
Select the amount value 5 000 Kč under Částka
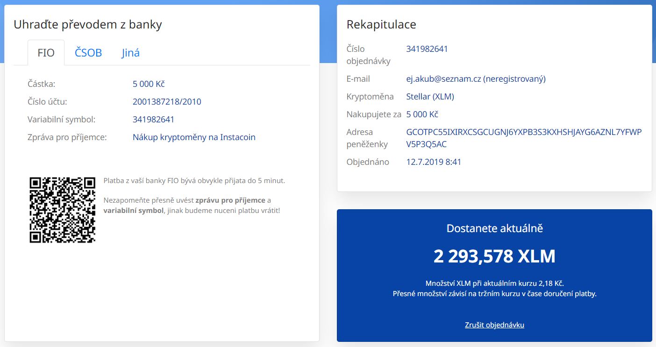pos(149,84)
